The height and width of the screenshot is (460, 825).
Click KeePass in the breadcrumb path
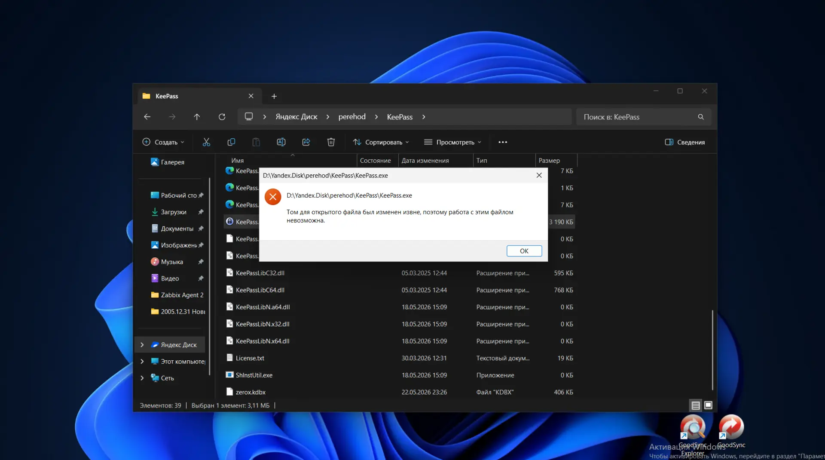pyautogui.click(x=400, y=117)
